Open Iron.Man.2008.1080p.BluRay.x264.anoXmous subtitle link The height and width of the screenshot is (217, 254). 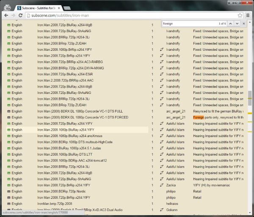click(x=70, y=136)
